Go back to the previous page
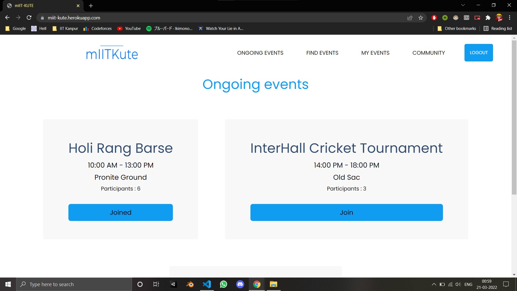 (7, 18)
